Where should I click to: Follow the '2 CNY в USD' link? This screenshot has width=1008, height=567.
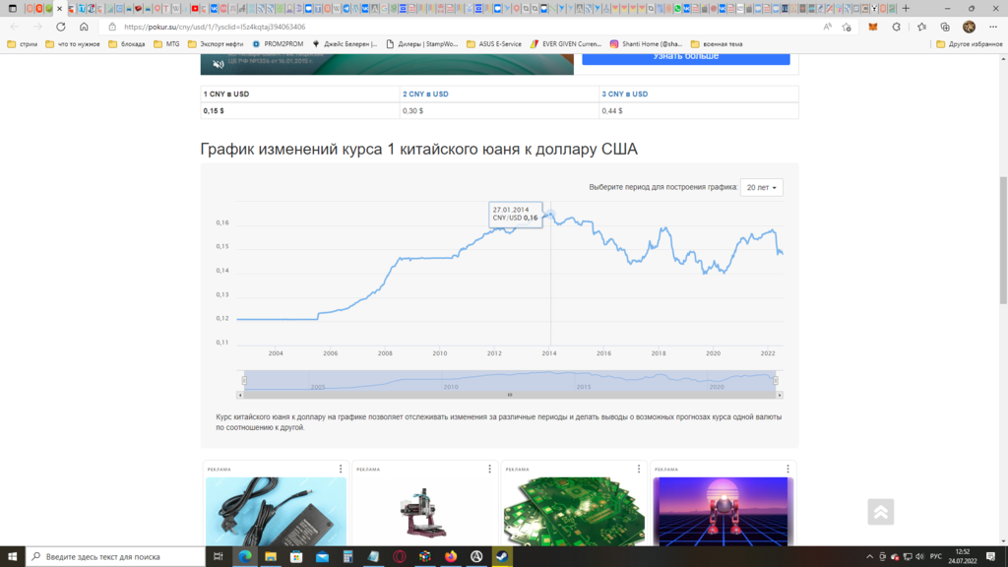[x=425, y=94]
